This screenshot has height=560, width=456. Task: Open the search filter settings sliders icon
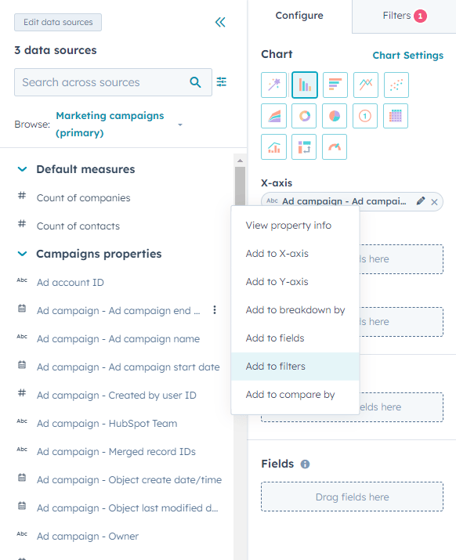click(222, 81)
